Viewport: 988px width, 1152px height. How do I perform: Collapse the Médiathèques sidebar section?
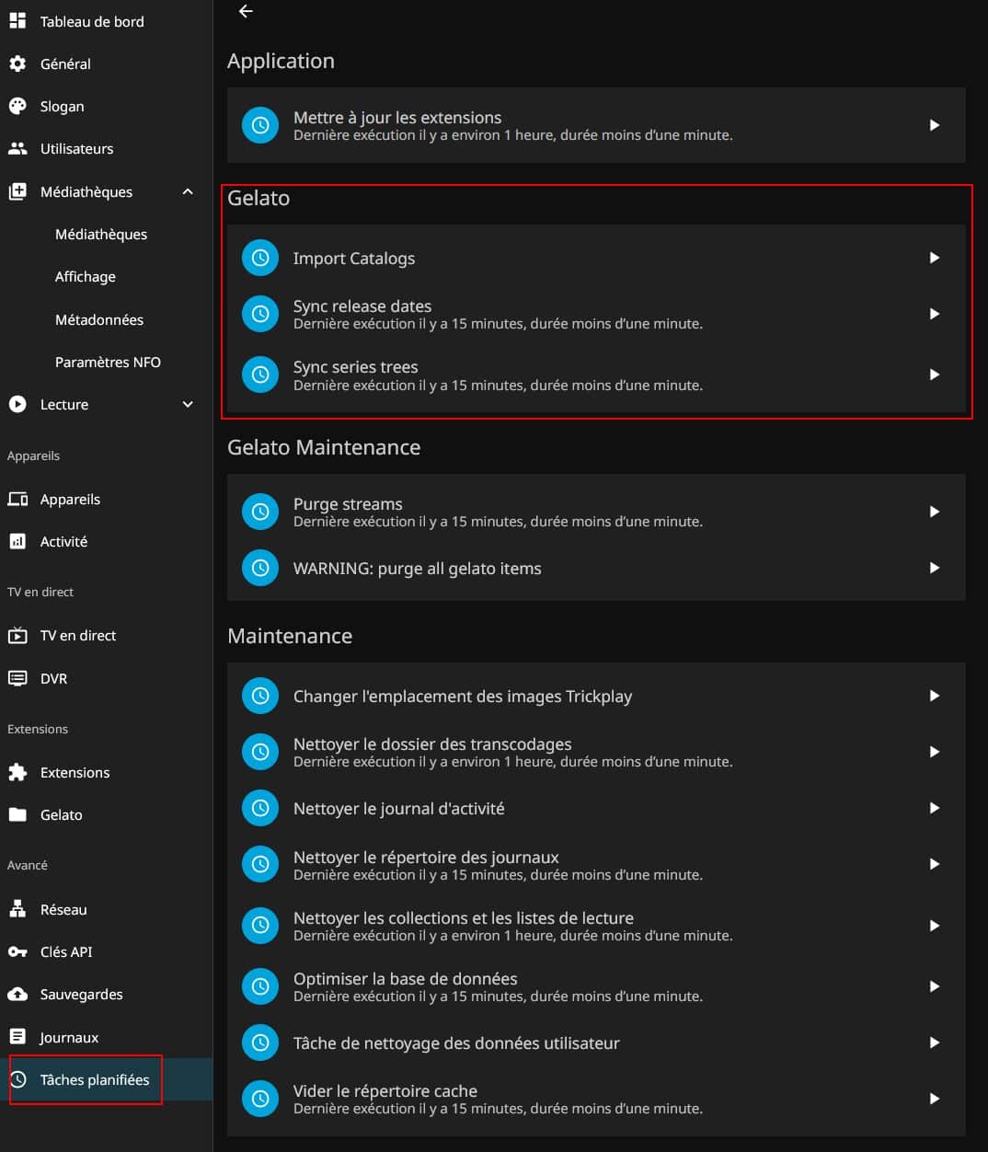point(188,191)
